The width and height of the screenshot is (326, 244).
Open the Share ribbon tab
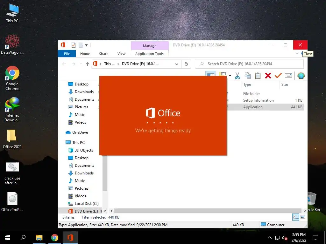[x=103, y=54]
